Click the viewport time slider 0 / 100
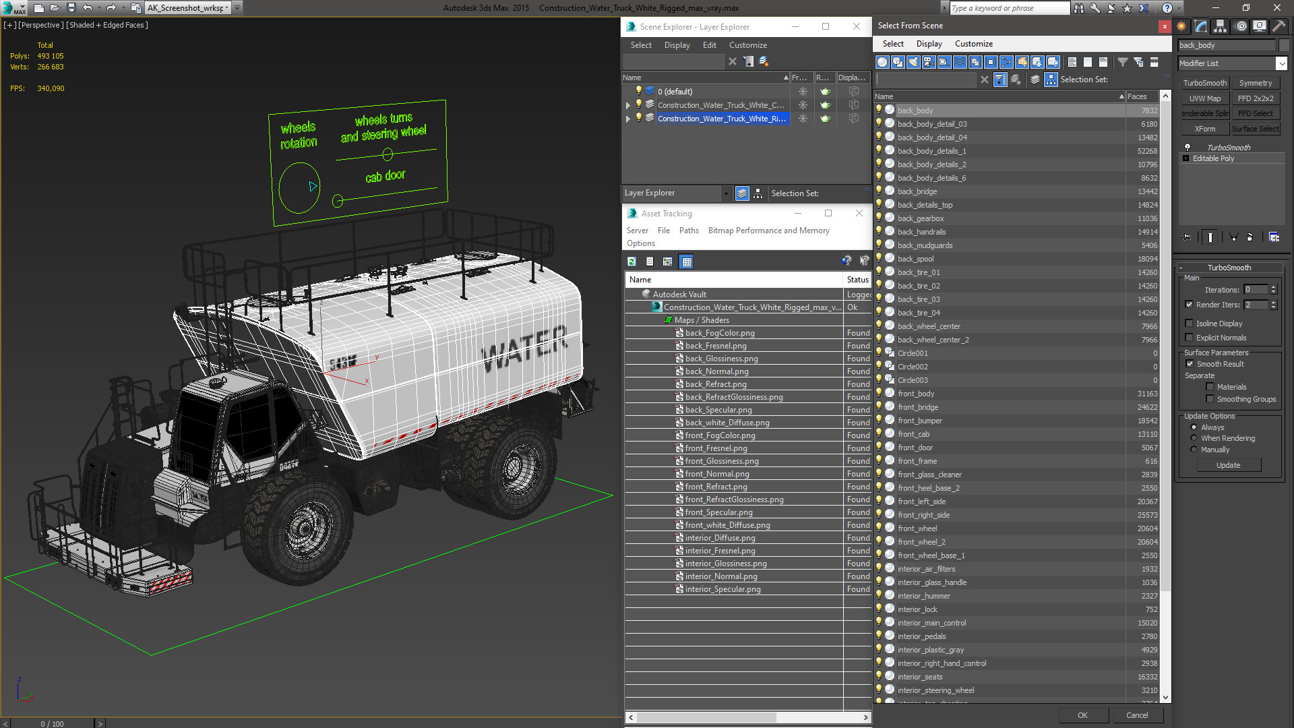Viewport: 1294px width, 728px height. click(52, 723)
